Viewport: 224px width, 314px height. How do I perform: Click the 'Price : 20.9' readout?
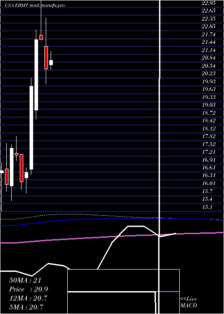click(28, 289)
